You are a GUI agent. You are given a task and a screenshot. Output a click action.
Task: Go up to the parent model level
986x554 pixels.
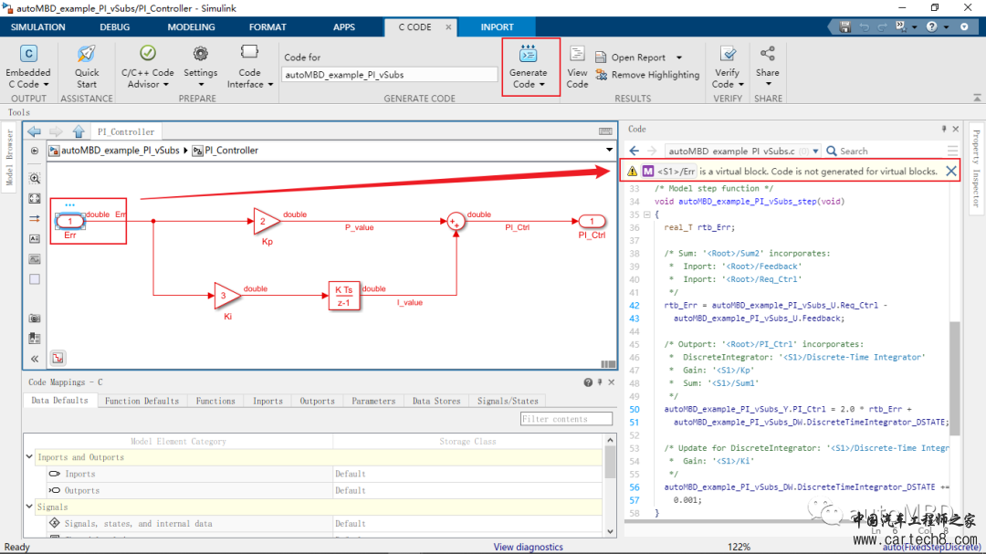pyautogui.click(x=79, y=131)
